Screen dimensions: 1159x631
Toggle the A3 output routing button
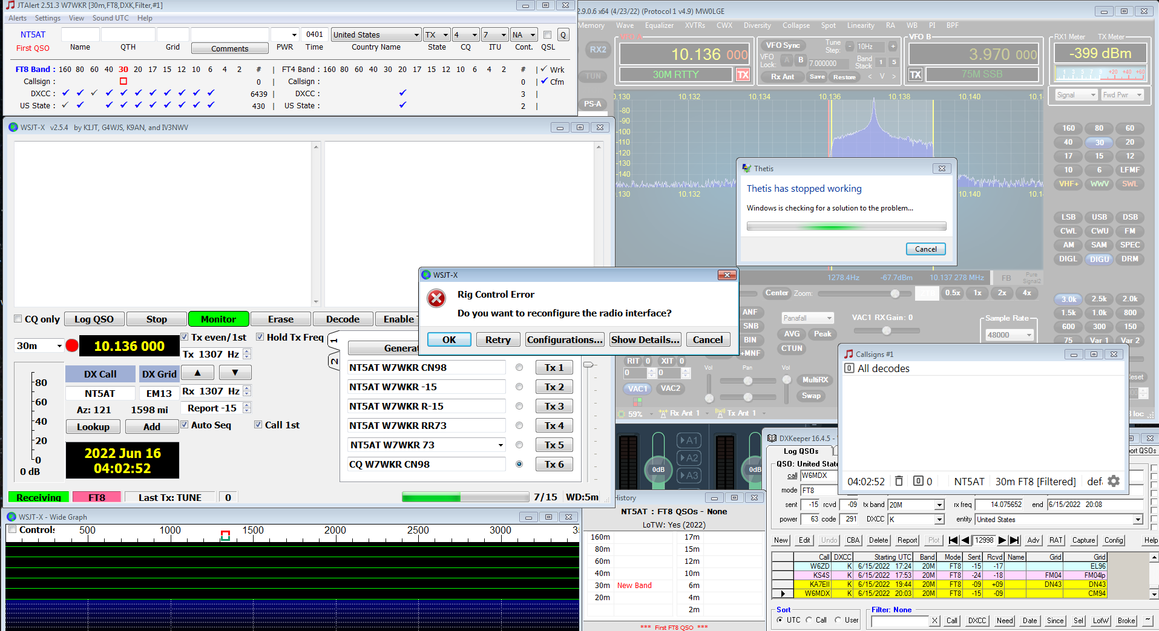(x=689, y=476)
